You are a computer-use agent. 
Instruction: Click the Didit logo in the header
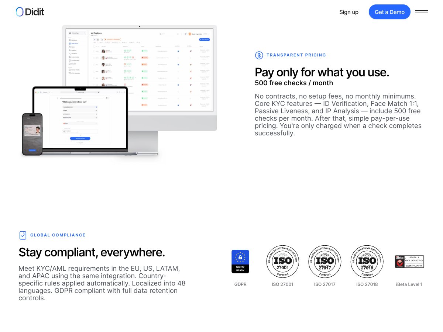[30, 12]
